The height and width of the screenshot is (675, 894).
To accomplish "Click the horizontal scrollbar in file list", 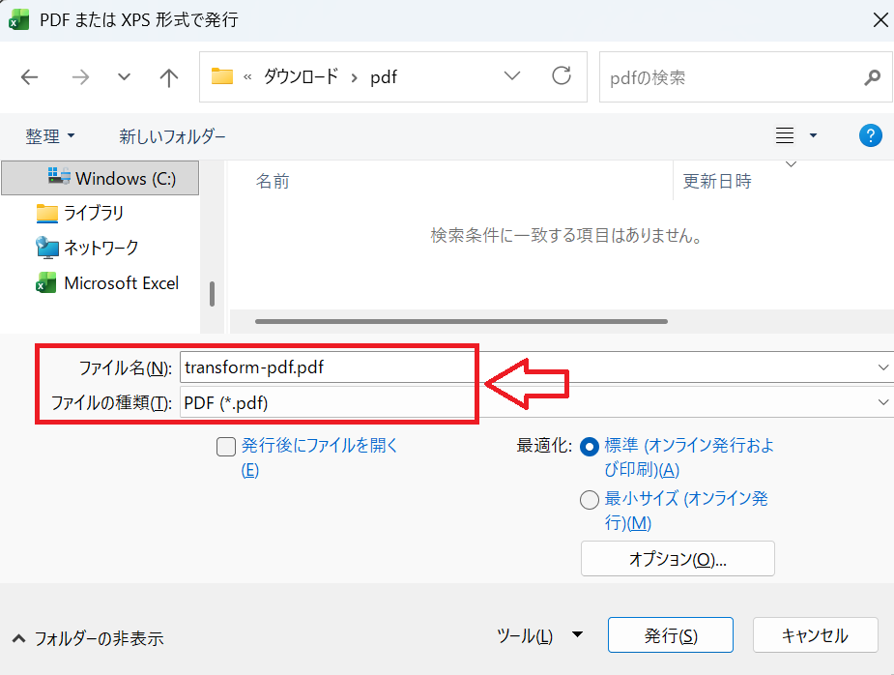I will click(461, 321).
